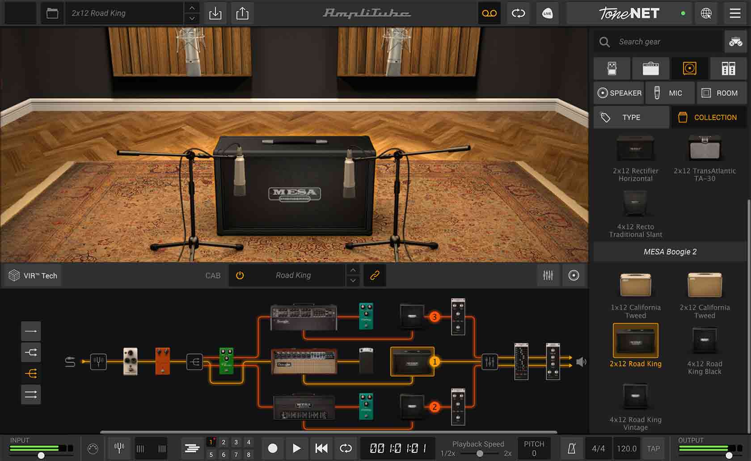Toggle the cab link chain icon
The height and width of the screenshot is (461, 751).
(375, 275)
